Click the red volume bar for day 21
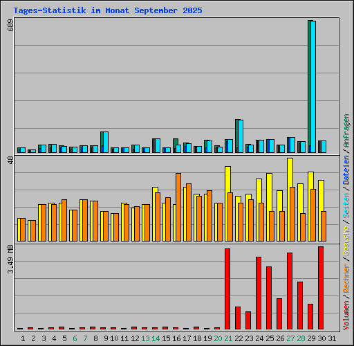Viewport: 354px width, 346px height. 227,289
